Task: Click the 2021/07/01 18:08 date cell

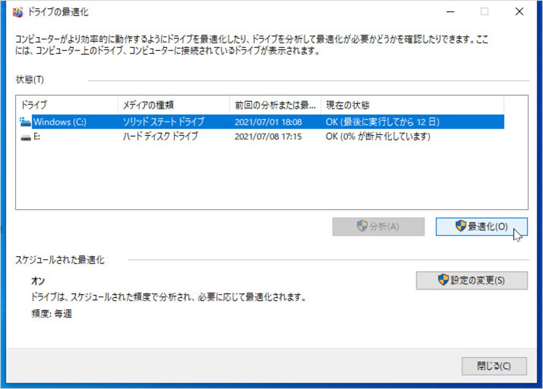Action: (x=268, y=122)
